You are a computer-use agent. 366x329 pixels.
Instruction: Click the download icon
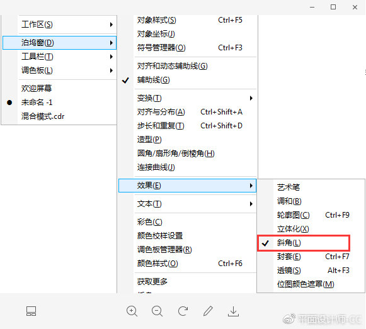[233, 311]
